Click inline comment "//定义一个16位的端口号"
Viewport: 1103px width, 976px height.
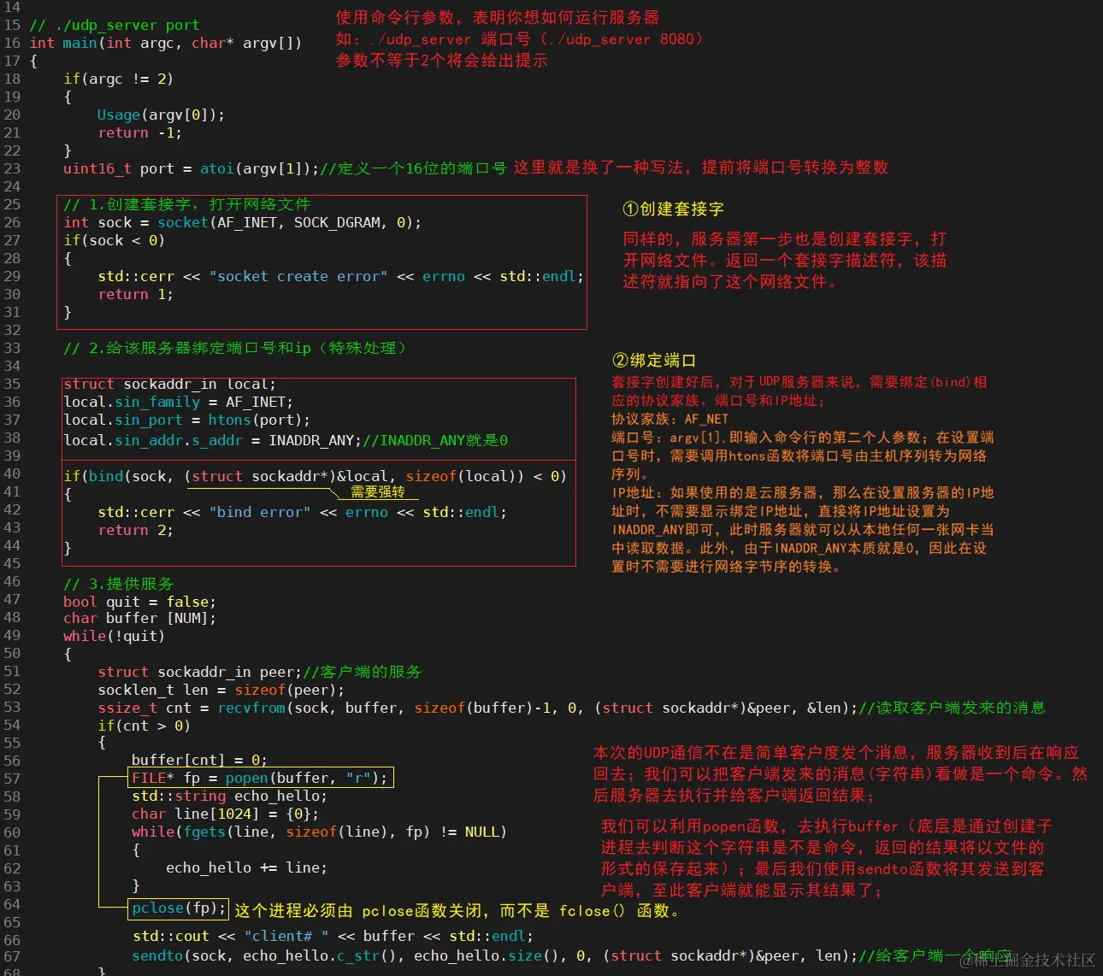pyautogui.click(x=413, y=168)
